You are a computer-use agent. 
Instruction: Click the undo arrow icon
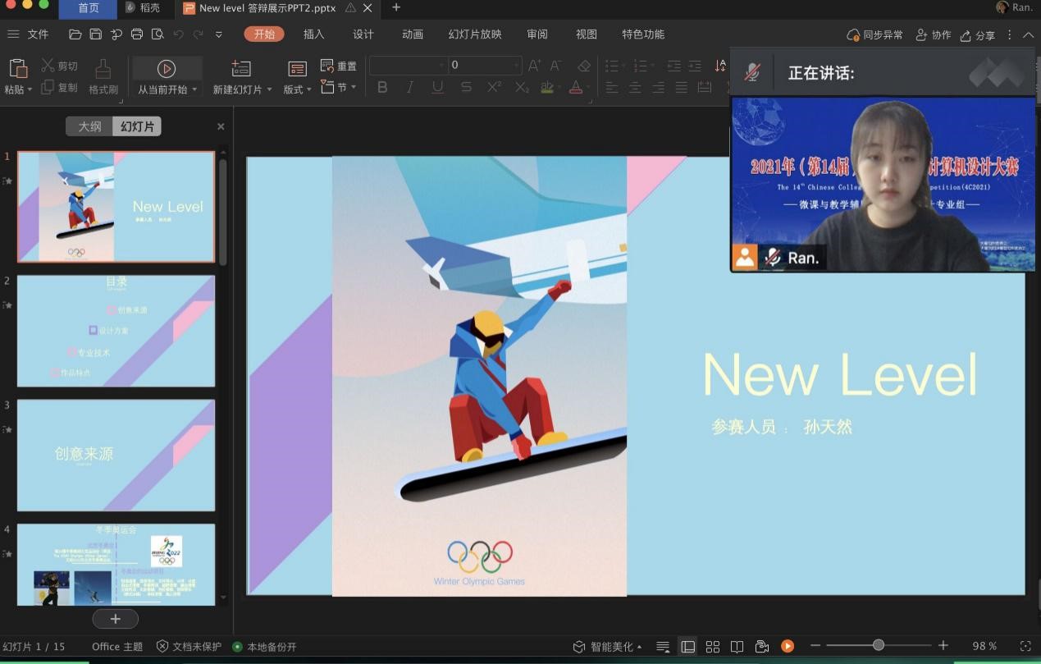(178, 34)
